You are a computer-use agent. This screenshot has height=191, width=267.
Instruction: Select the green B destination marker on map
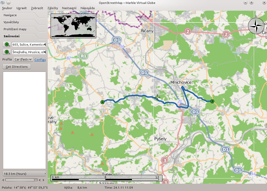click(212, 101)
